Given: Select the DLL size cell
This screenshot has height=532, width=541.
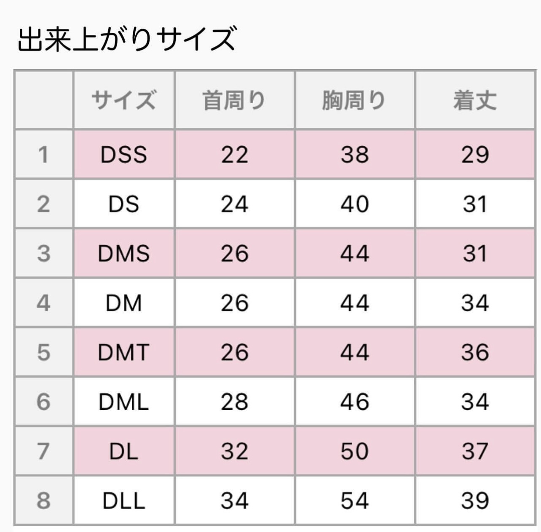Looking at the screenshot, I should click(123, 500).
